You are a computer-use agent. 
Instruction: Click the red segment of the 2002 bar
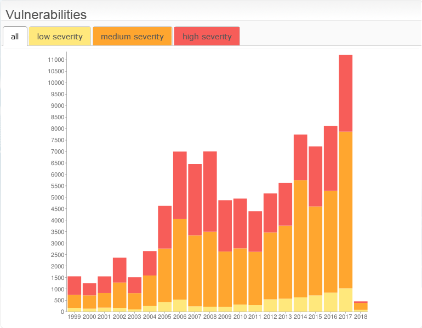(119, 270)
